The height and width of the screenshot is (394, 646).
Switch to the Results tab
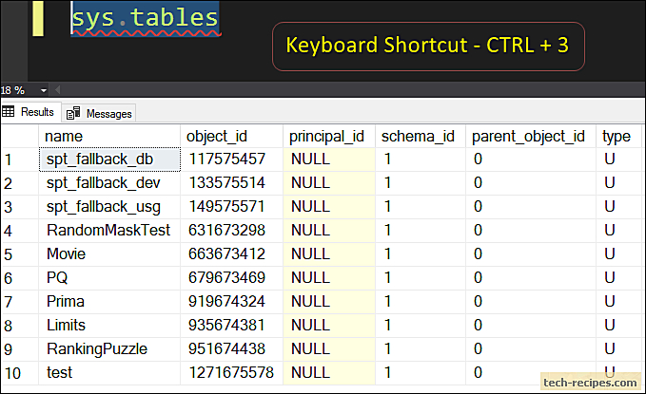coord(30,112)
